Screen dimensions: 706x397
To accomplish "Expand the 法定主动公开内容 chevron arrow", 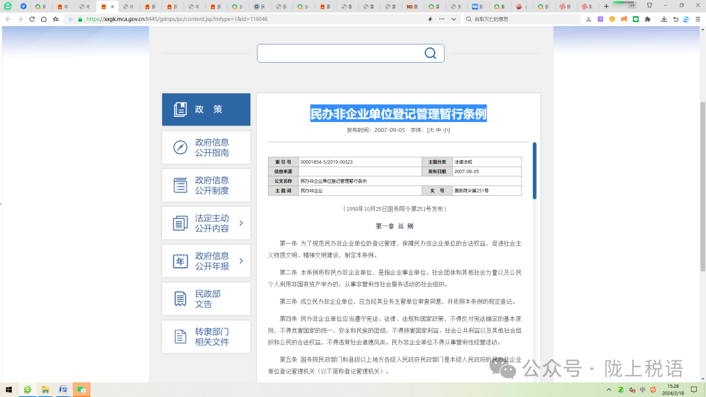I will pyautogui.click(x=241, y=223).
